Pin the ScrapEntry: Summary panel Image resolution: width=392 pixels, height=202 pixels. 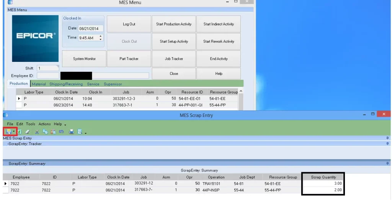(x=387, y=163)
